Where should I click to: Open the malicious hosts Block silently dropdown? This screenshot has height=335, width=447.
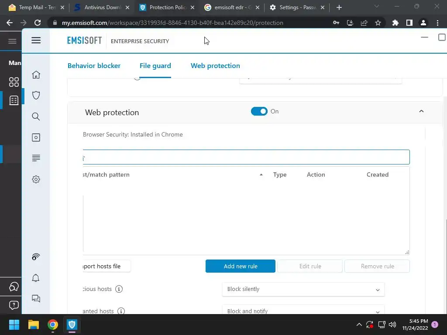point(303,289)
